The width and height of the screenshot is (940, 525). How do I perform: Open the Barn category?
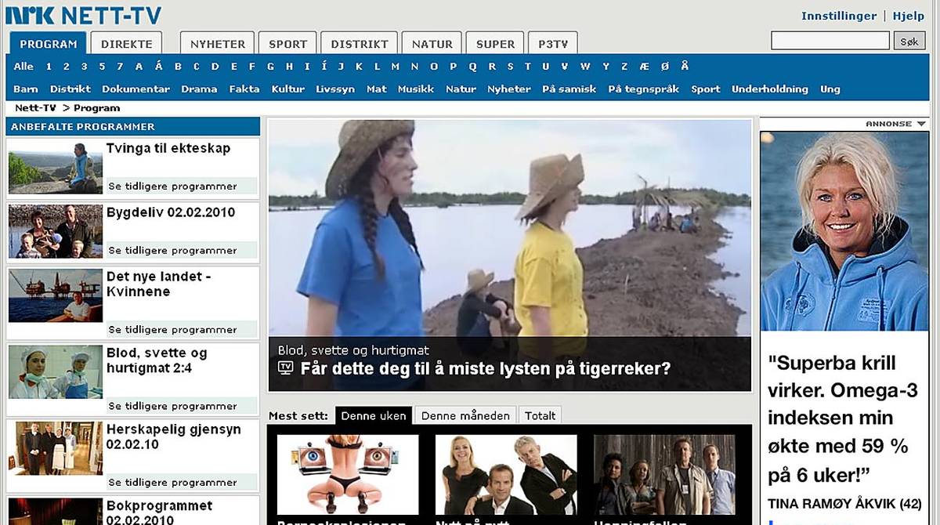26,89
